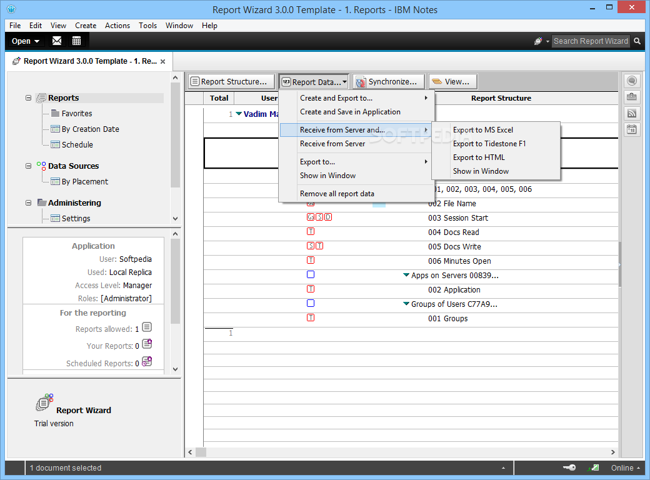650x480 pixels.
Task: Click the red T icon on 004 Docs Read row
Action: (x=311, y=231)
